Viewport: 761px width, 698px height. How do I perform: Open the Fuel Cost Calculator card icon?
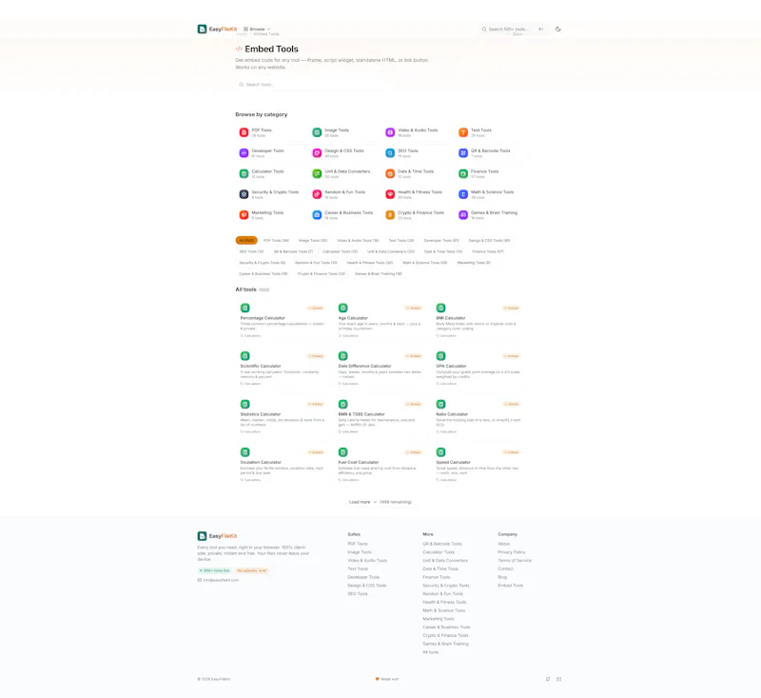343,452
